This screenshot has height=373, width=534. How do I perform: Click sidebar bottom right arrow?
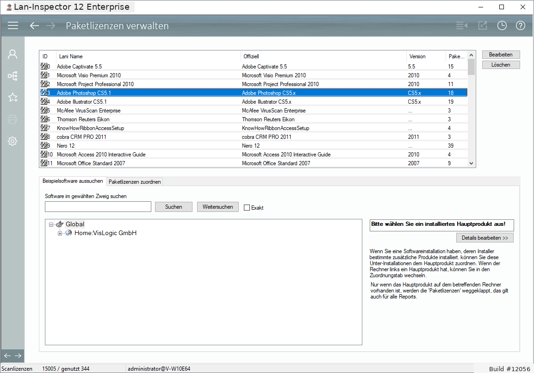coord(18,355)
